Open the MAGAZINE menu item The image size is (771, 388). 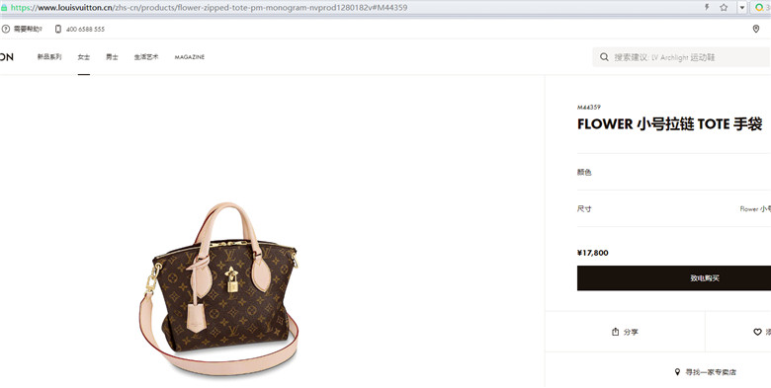[190, 57]
